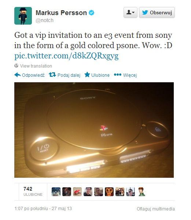
Task: Click the Odpowiedź reply arrow icon
Action: coord(18,75)
